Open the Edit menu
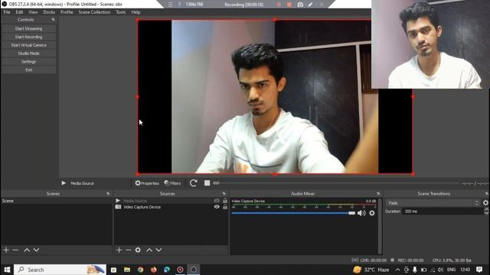Viewport: 490px width, 275px height. [x=19, y=12]
